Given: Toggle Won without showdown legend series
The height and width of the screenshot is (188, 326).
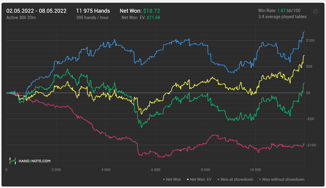Looking at the screenshot, I should [282, 179].
